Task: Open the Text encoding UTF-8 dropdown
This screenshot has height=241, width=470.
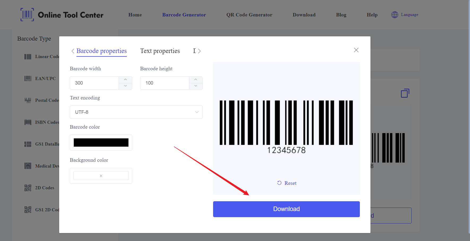Action: (136, 112)
